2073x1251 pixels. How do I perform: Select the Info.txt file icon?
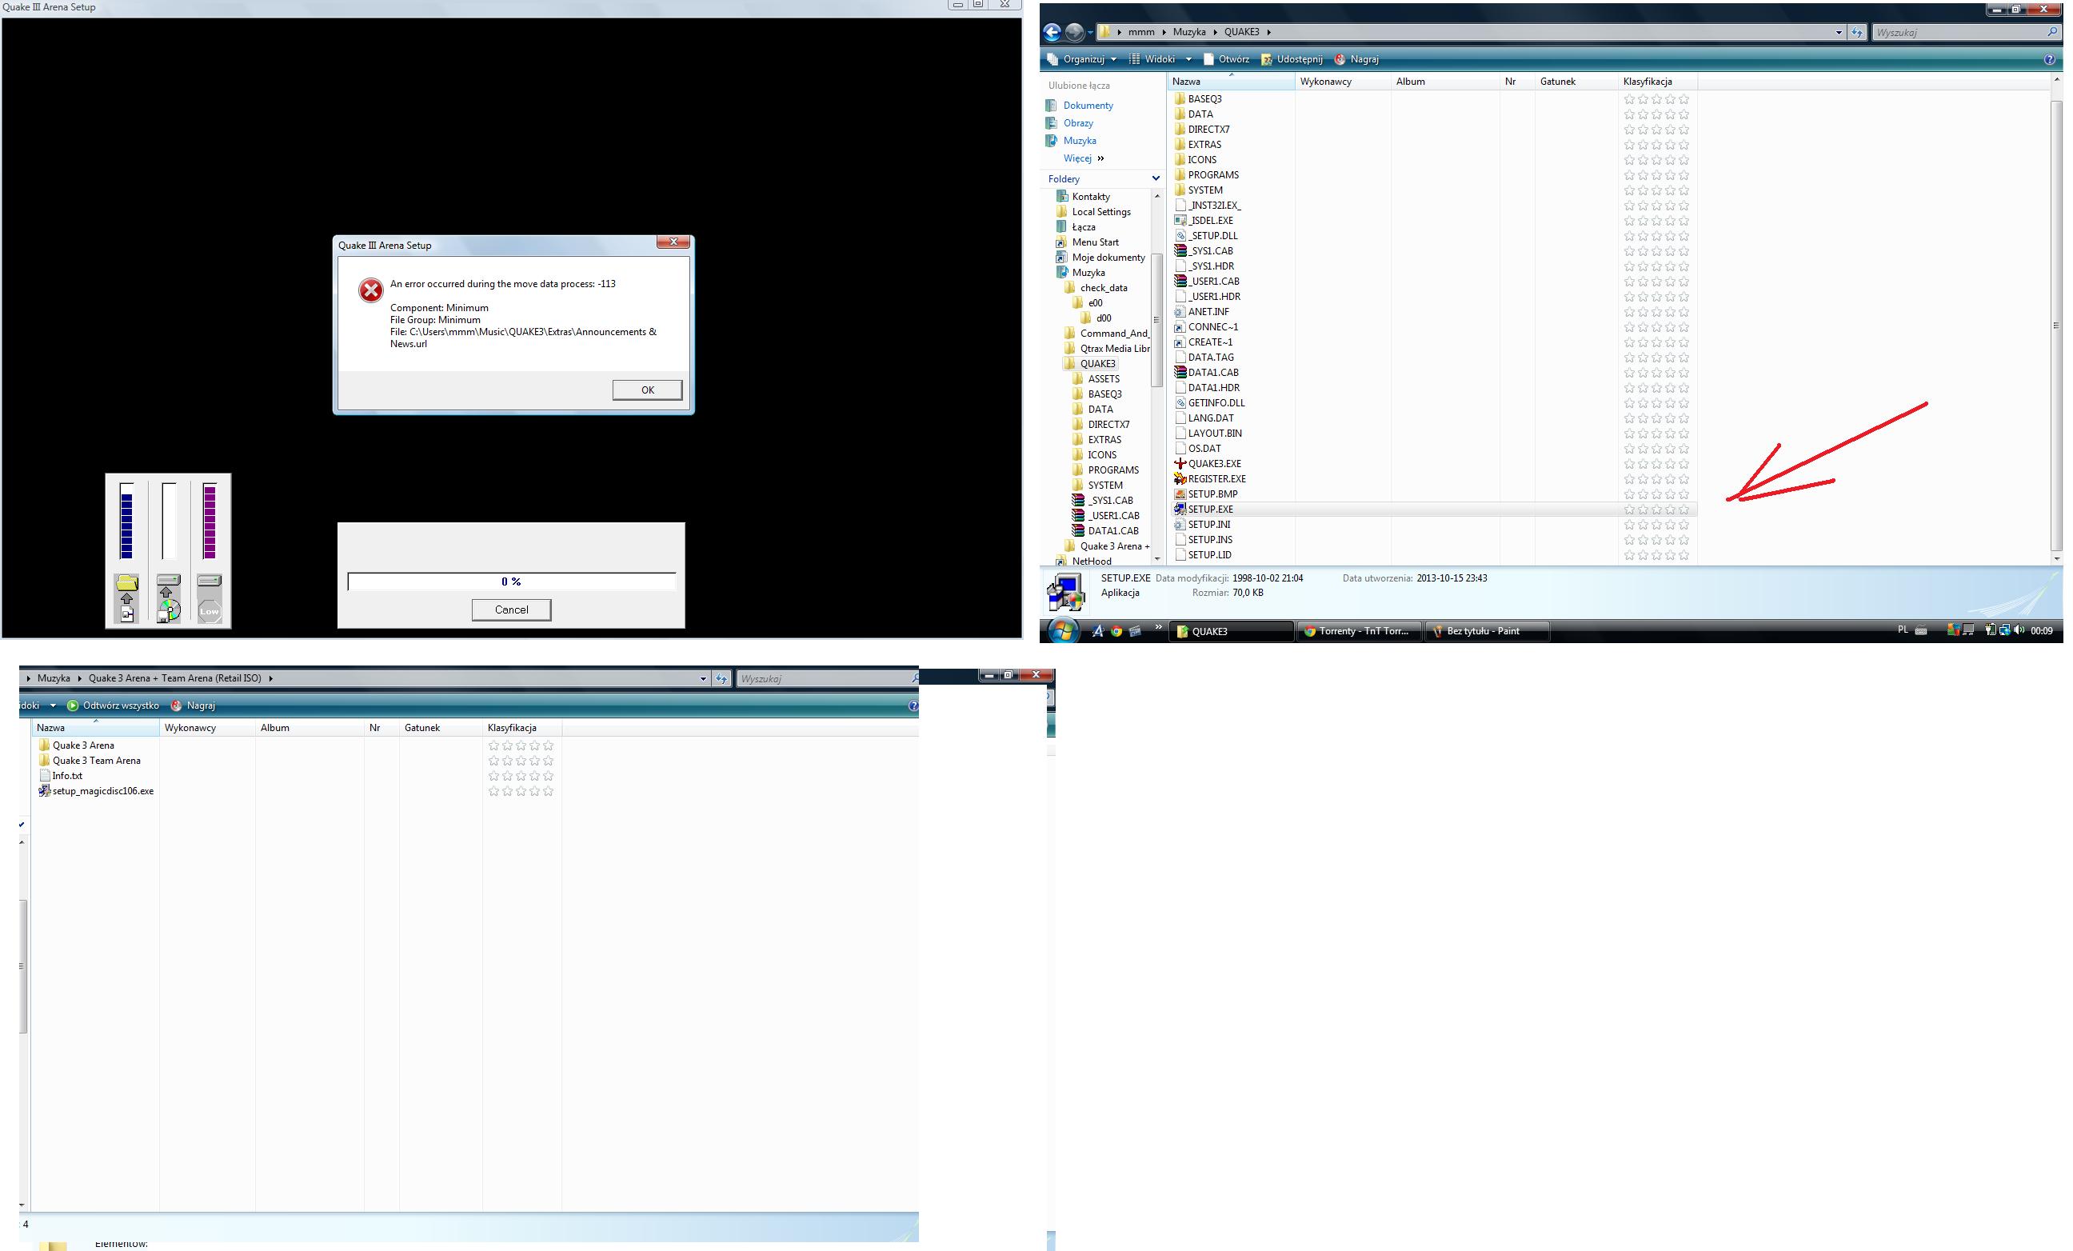tap(45, 776)
